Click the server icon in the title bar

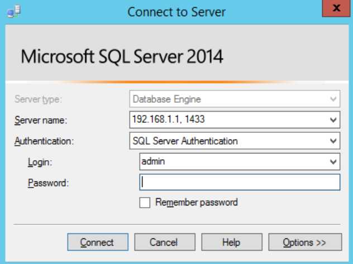pyautogui.click(x=11, y=11)
